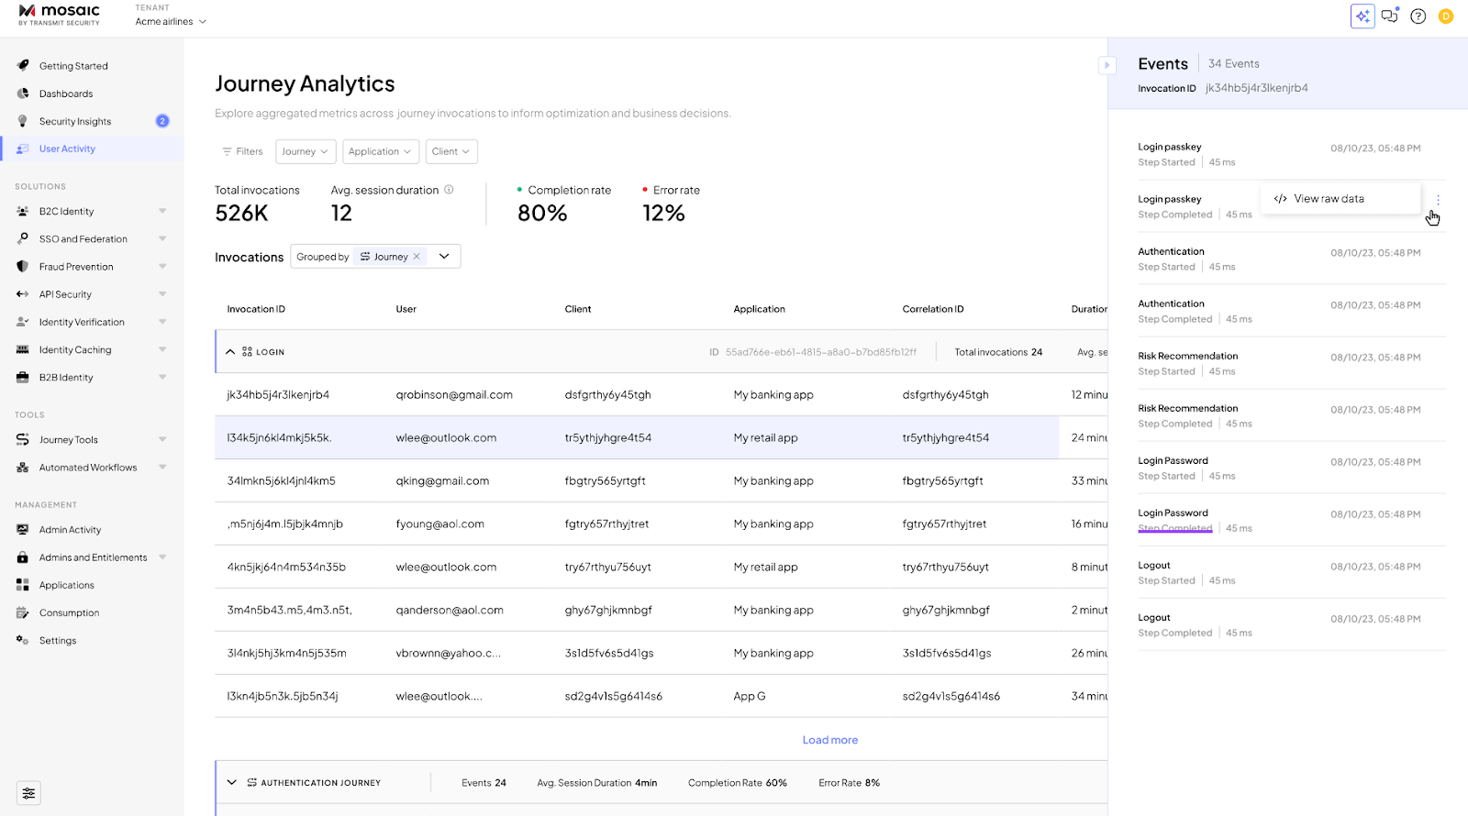Collapse the LOGIN invocation group

[230, 352]
